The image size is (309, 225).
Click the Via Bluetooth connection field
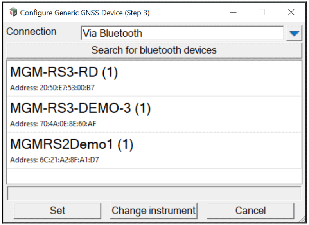[x=182, y=33]
